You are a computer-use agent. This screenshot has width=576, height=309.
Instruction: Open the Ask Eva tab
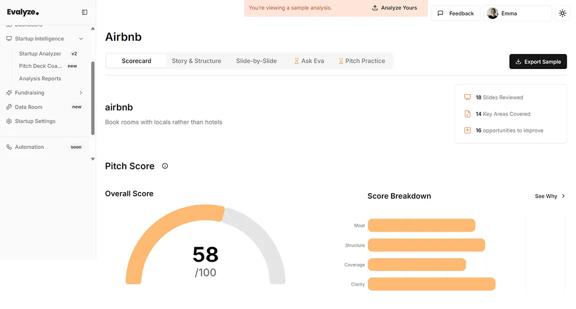[309, 61]
